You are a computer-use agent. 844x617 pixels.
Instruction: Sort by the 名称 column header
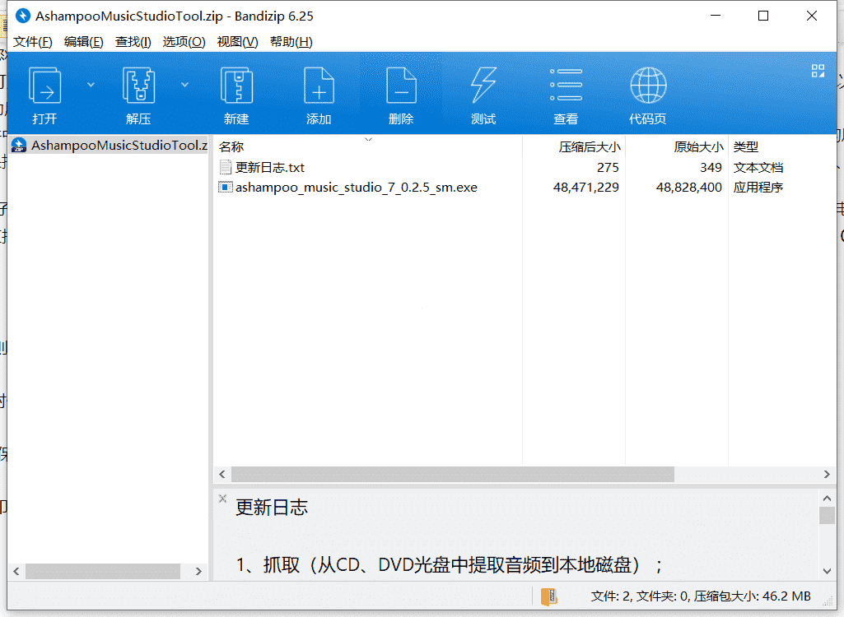pos(231,147)
